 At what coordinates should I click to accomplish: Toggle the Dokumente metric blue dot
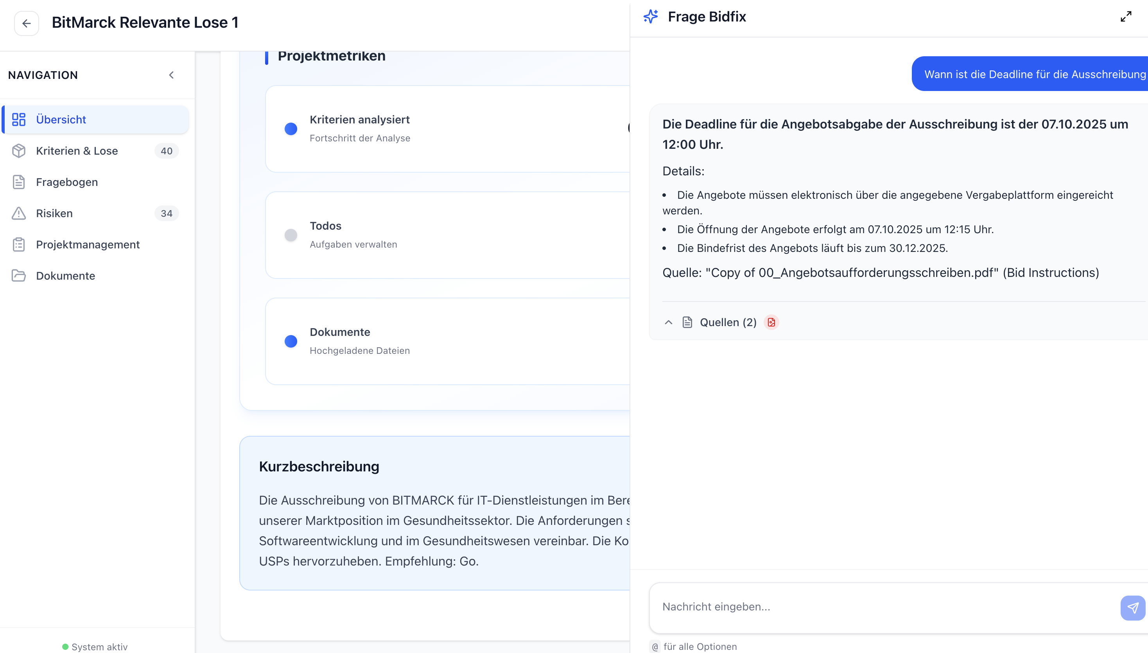(x=291, y=341)
